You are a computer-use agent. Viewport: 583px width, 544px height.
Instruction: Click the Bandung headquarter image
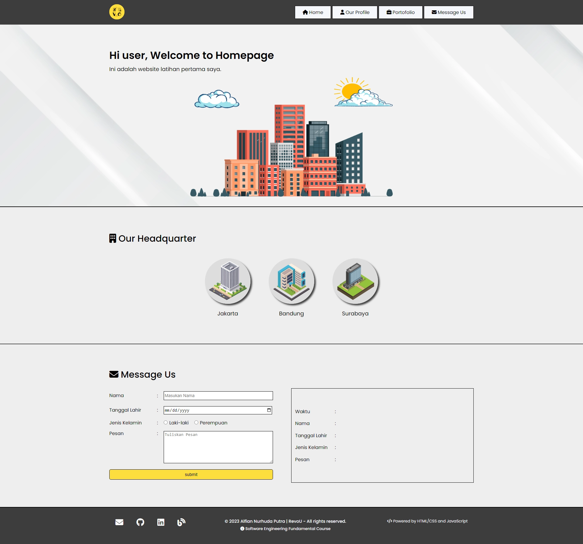291,281
